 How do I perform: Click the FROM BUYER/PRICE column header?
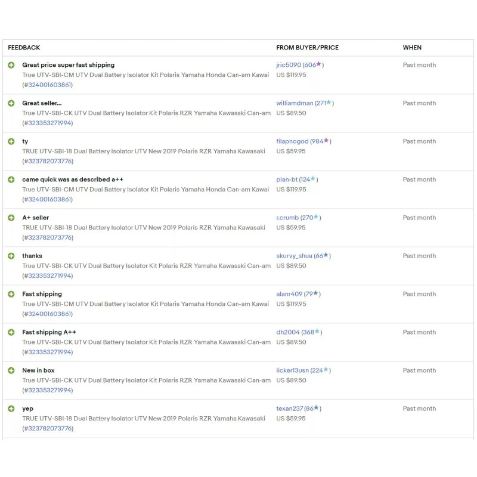(307, 48)
